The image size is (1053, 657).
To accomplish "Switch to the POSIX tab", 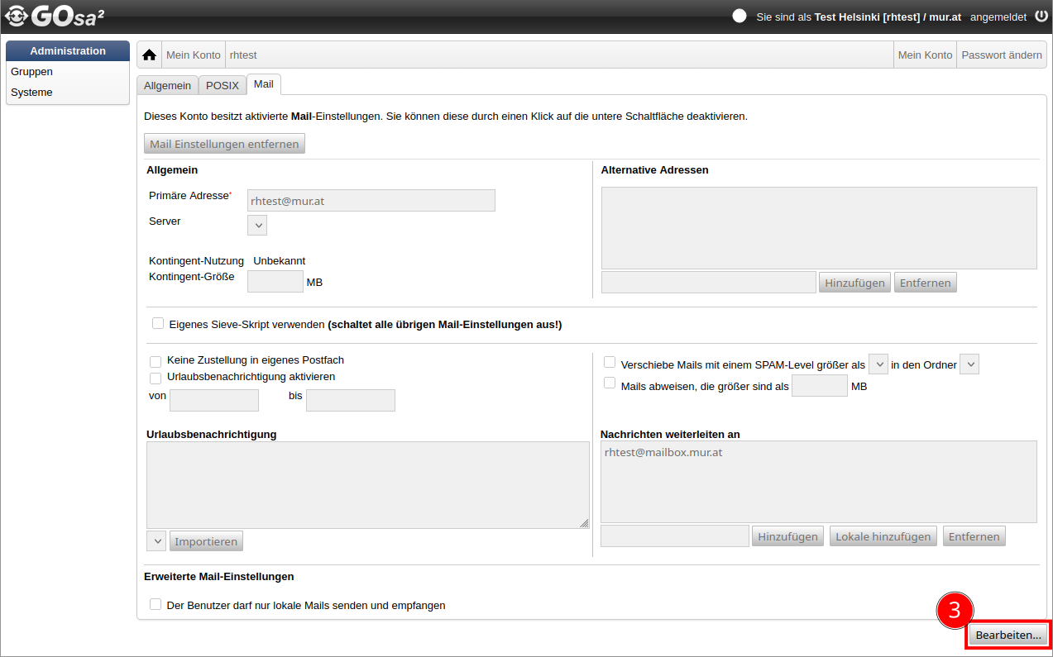I will [222, 85].
